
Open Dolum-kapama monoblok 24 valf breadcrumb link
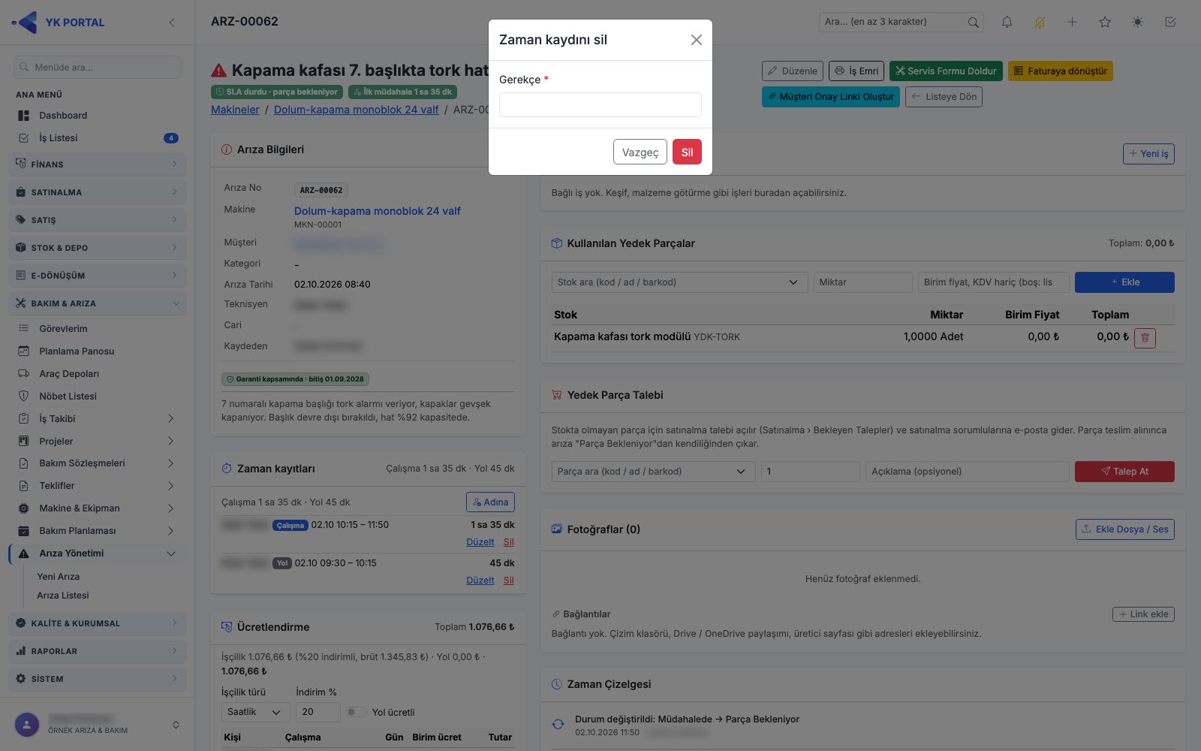[356, 110]
